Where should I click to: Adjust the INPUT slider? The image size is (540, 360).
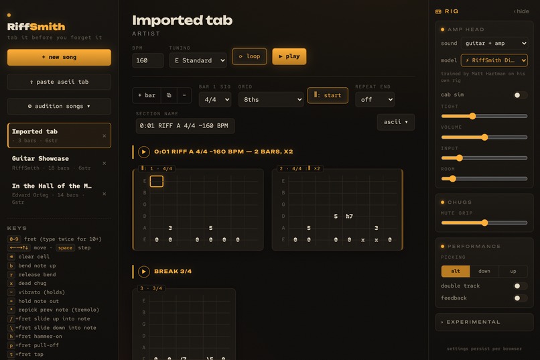click(x=484, y=158)
